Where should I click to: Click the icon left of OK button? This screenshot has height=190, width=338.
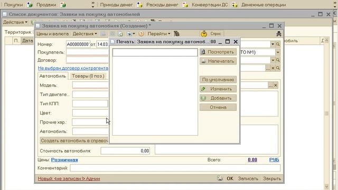(220, 178)
